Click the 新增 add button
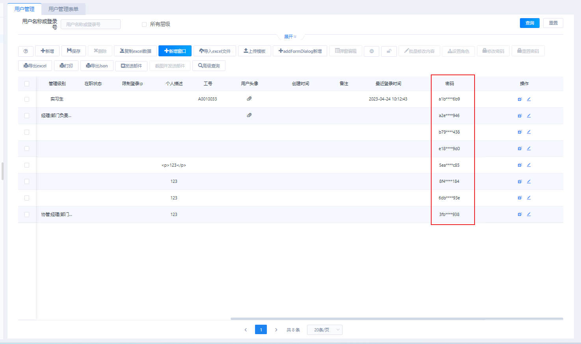 [47, 51]
